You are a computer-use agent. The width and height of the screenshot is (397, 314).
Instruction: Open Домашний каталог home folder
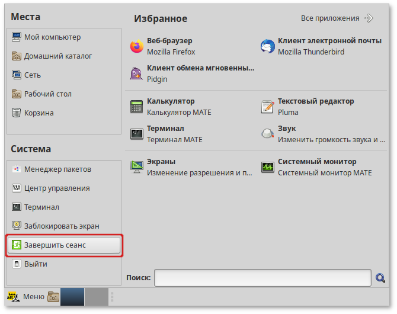(58, 56)
